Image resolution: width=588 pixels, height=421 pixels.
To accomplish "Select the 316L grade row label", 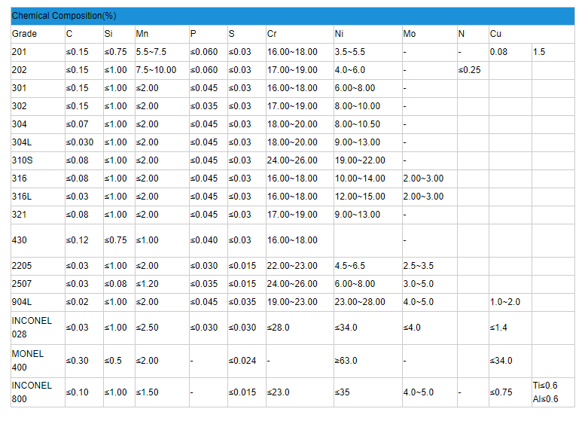I will pyautogui.click(x=23, y=197).
